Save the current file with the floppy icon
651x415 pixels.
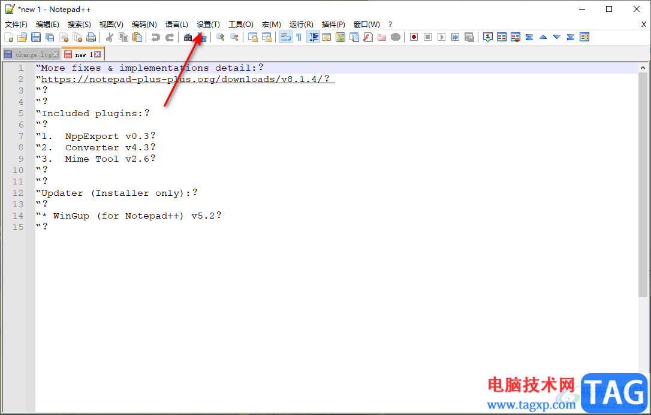[x=36, y=37]
